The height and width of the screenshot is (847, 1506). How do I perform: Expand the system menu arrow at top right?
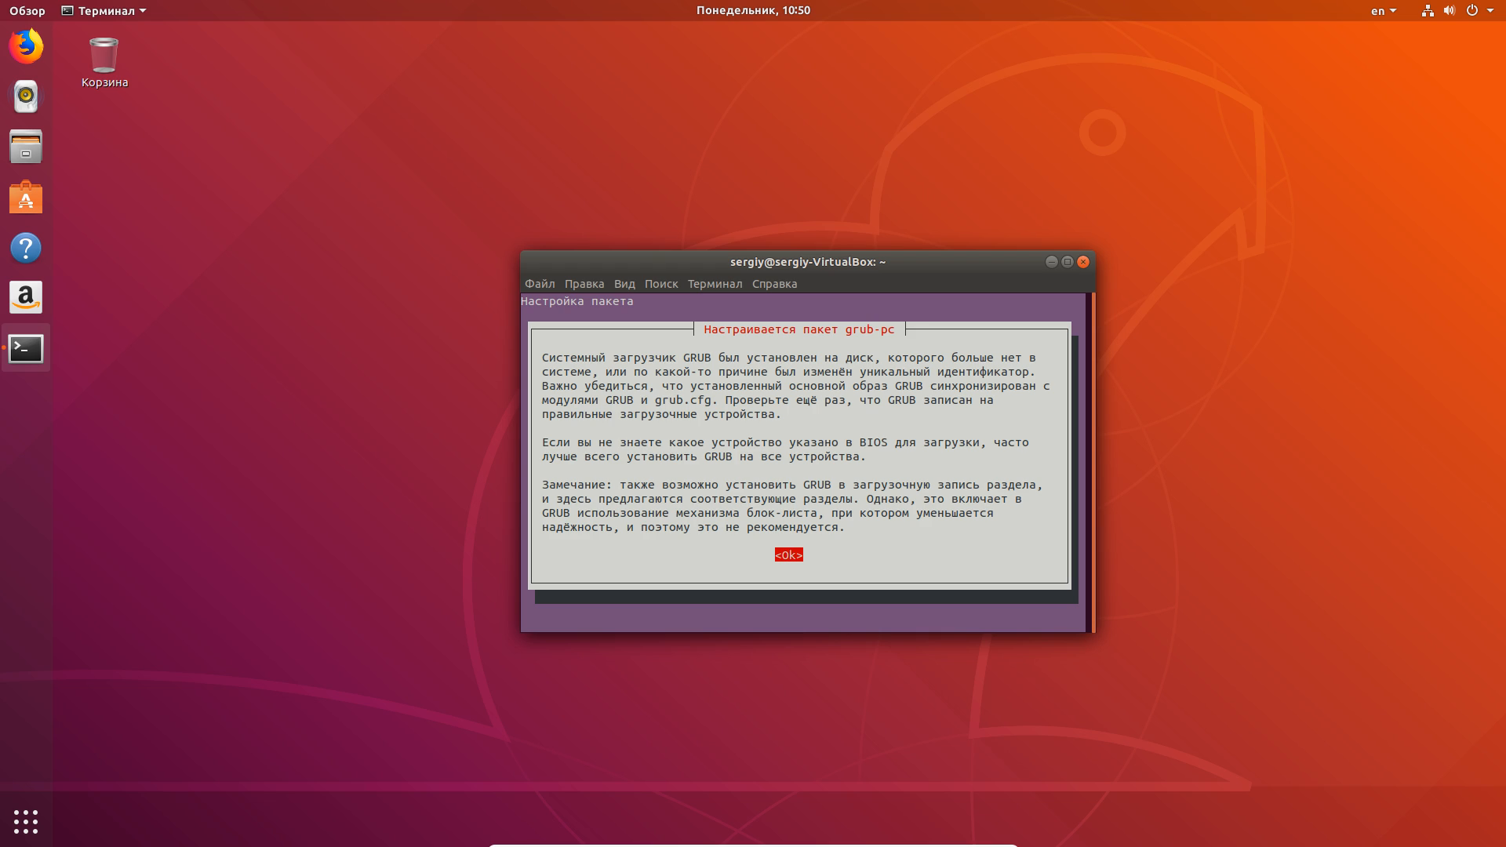1490,11
